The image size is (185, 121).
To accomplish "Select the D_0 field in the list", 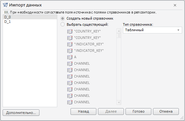I will click(x=30, y=17).
